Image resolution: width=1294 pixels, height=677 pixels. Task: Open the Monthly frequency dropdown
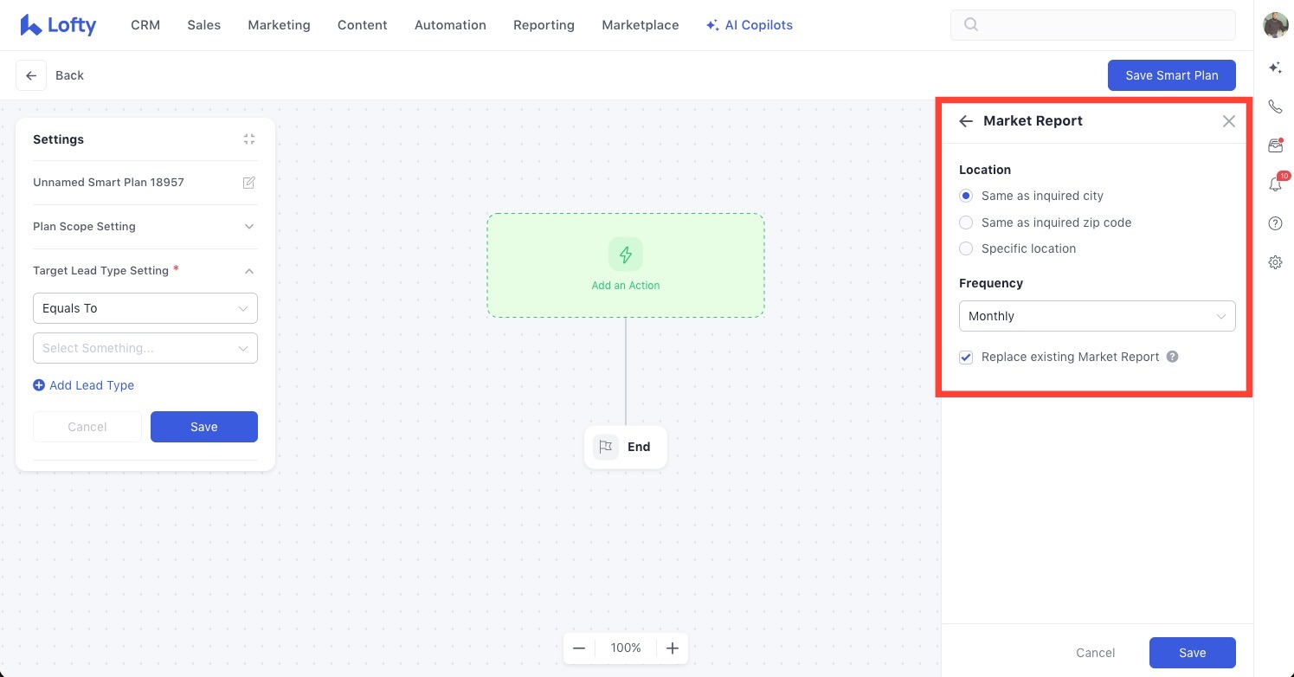point(1097,316)
